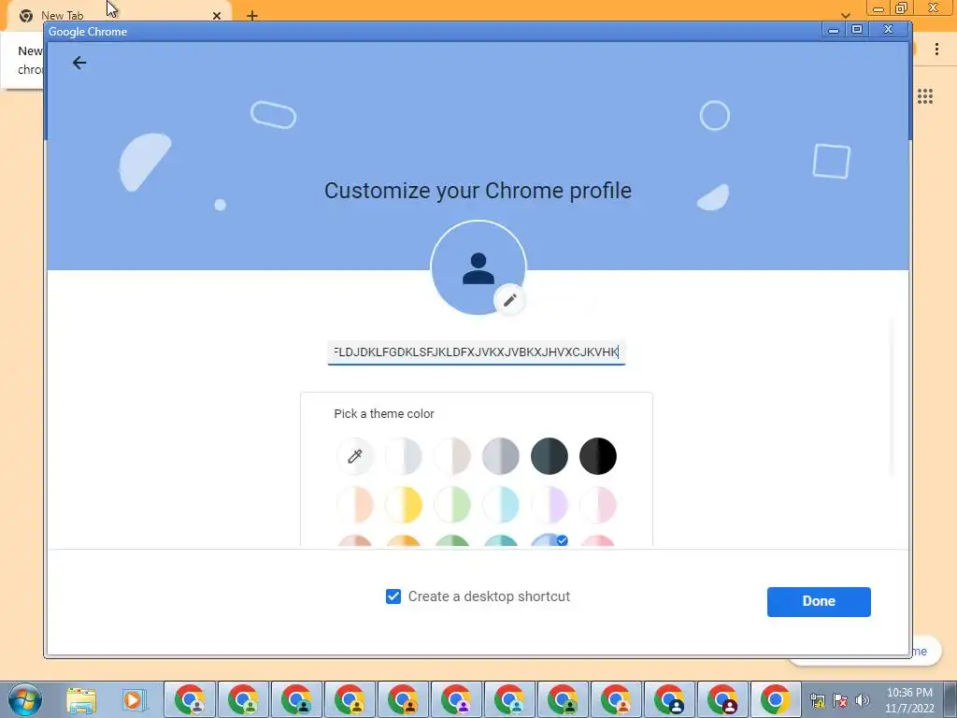Launch Windows Media Player from the taskbar
The image size is (957, 718).
click(134, 699)
